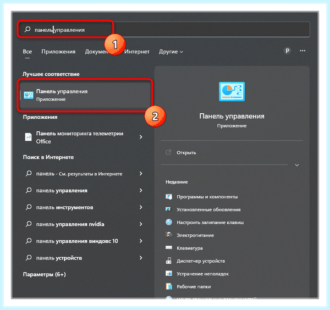This screenshot has width=330, height=310.
Task: Click the "Устранение неполадок" icon
Action: tap(169, 273)
